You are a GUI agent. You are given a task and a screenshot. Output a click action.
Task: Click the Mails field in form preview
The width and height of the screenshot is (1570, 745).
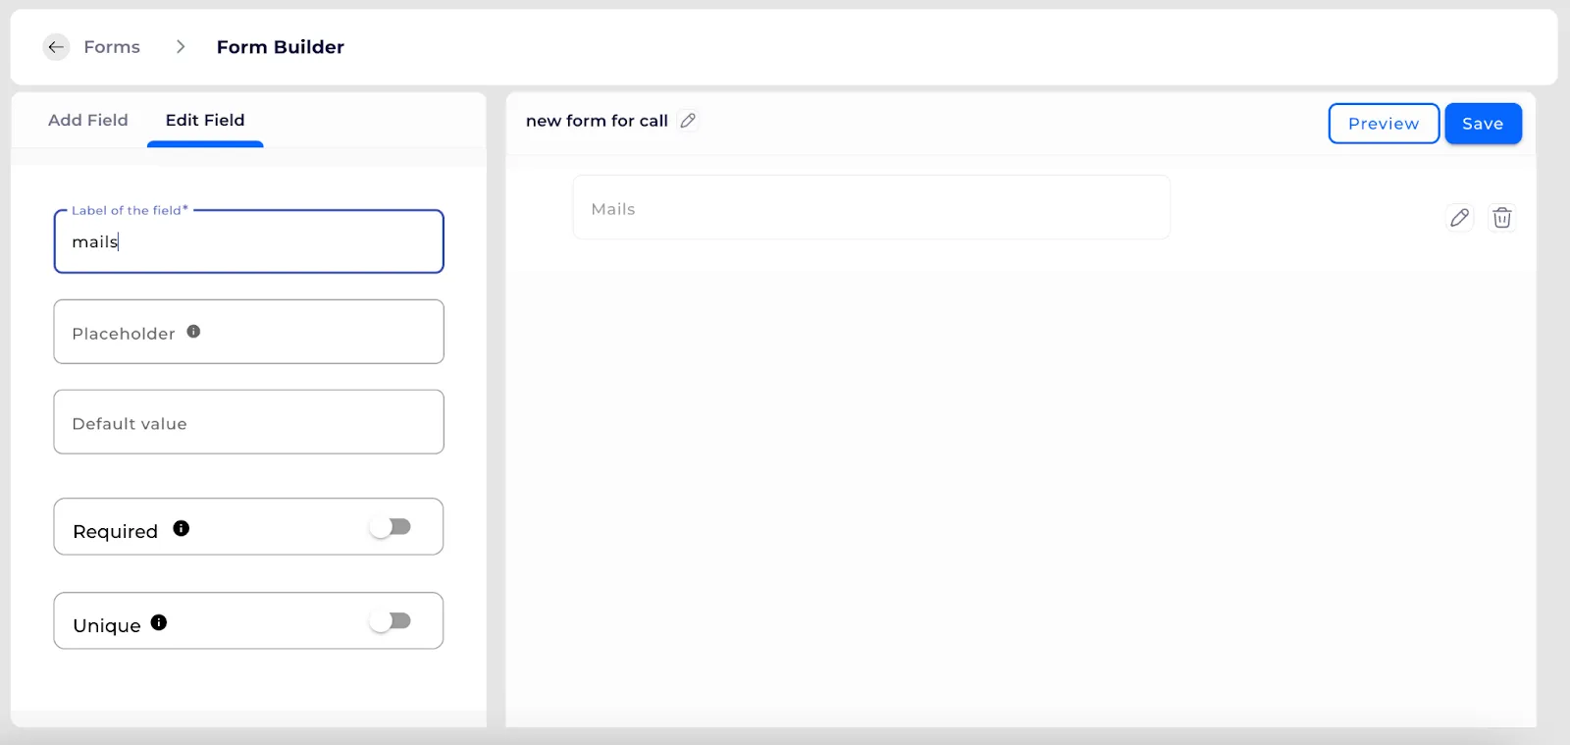click(871, 207)
